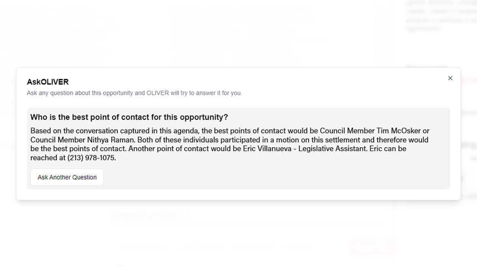Click the word "opportunity" in the subtitle
477x267 pixels.
(x=116, y=93)
